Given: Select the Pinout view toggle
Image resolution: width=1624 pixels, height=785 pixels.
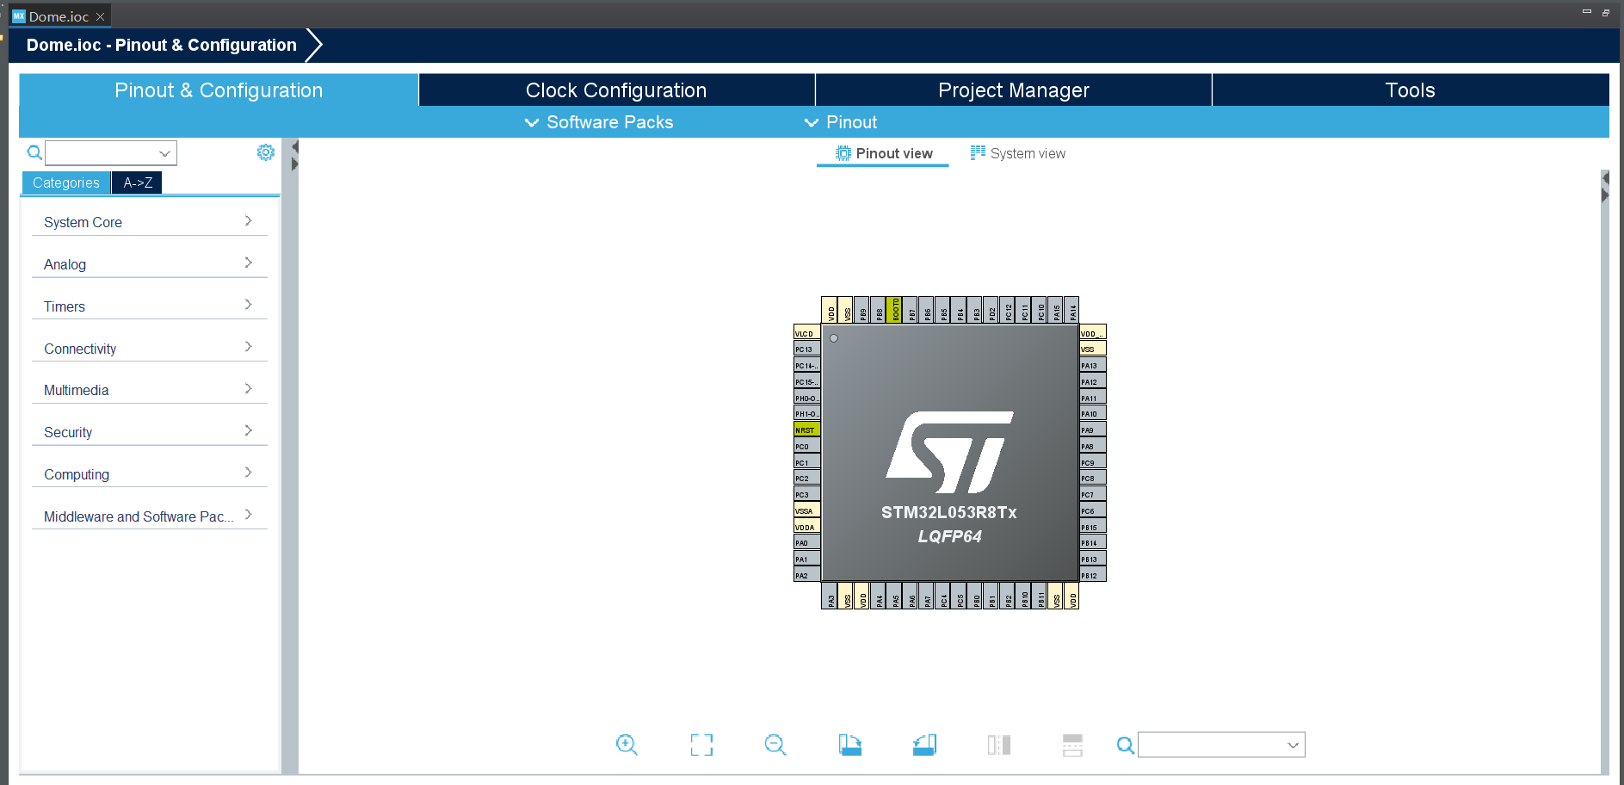Looking at the screenshot, I should click(883, 153).
